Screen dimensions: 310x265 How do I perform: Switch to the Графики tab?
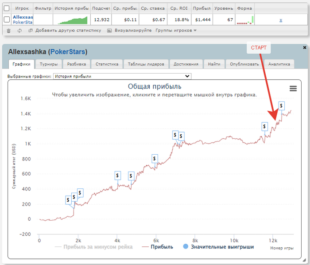pyautogui.click(x=21, y=64)
